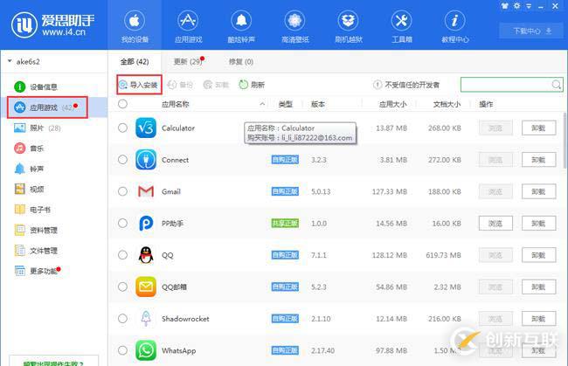Click the 卸载 toolbar button
The width and height of the screenshot is (568, 366).
click(x=216, y=85)
